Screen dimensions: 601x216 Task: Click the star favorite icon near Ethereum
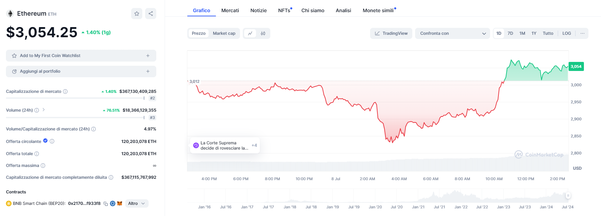(137, 14)
